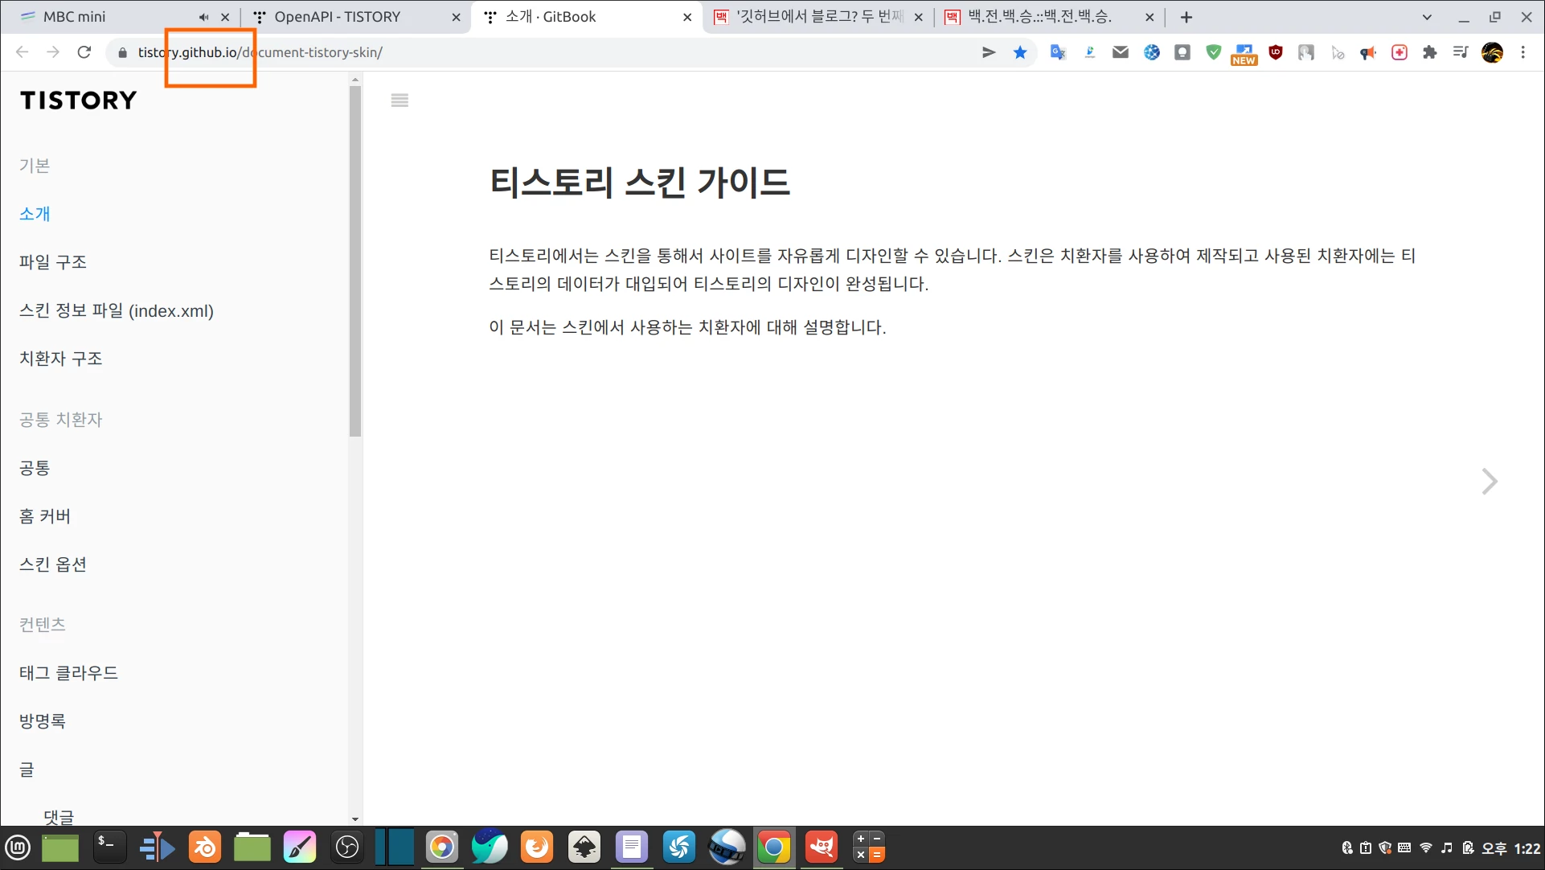Image resolution: width=1545 pixels, height=870 pixels.
Task: Bookmark this page with the star icon
Action: point(1020,52)
